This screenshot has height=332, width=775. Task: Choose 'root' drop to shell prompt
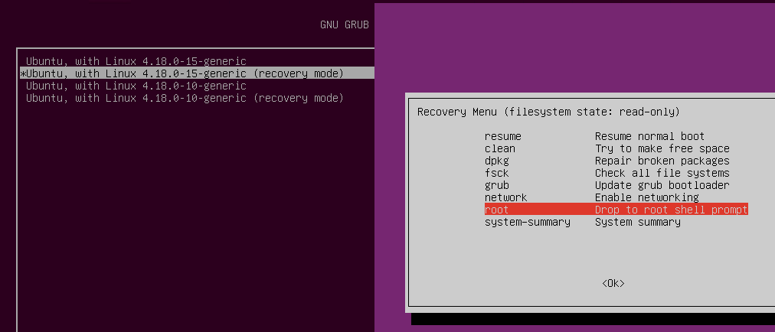(616, 210)
